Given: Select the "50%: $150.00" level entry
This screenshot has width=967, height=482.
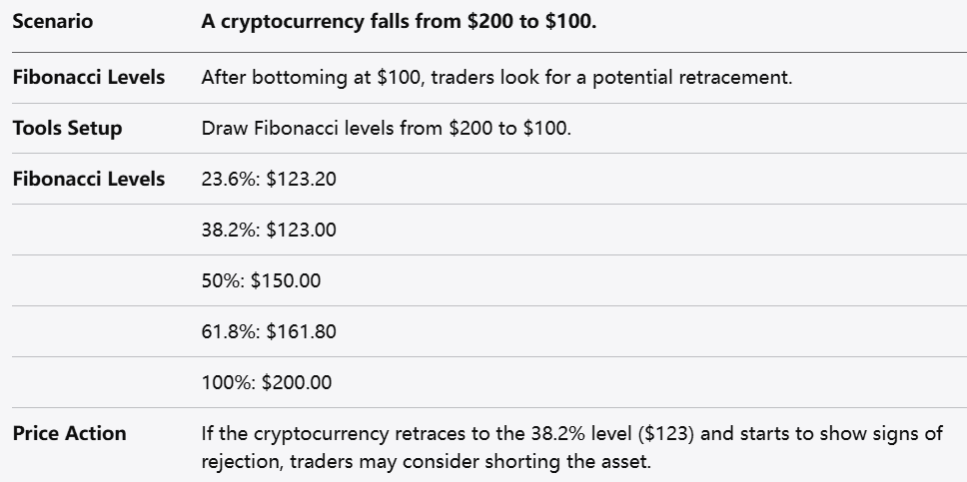Looking at the screenshot, I should (261, 280).
